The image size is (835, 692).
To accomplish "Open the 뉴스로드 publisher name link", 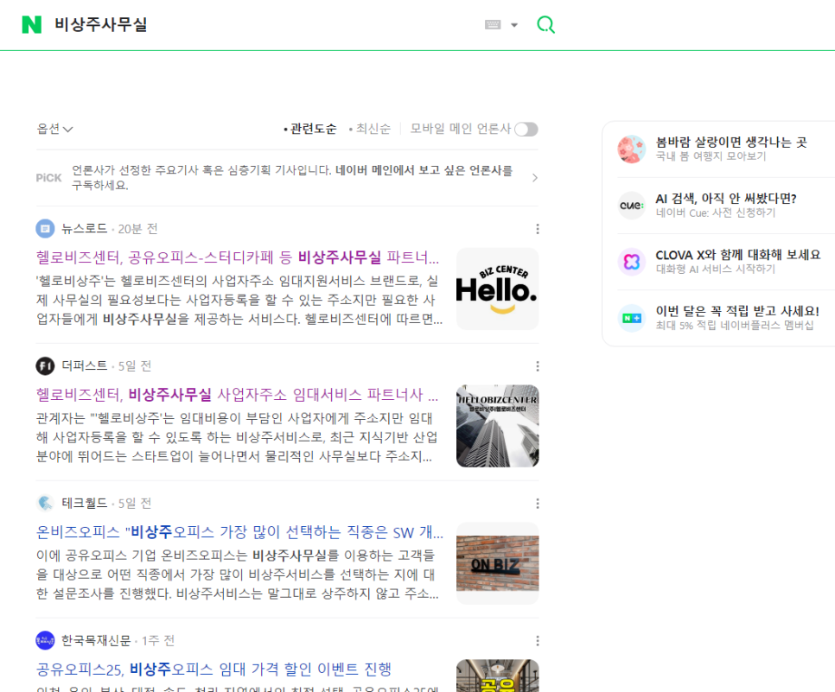I will [x=84, y=229].
